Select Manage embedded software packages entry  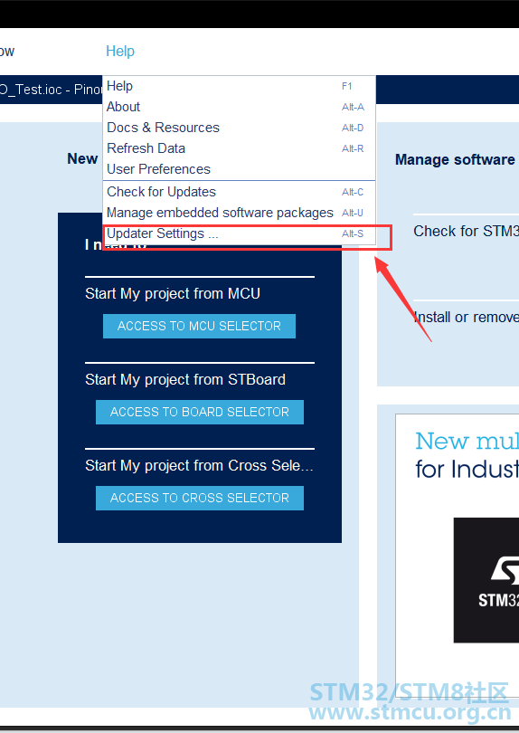point(239,213)
